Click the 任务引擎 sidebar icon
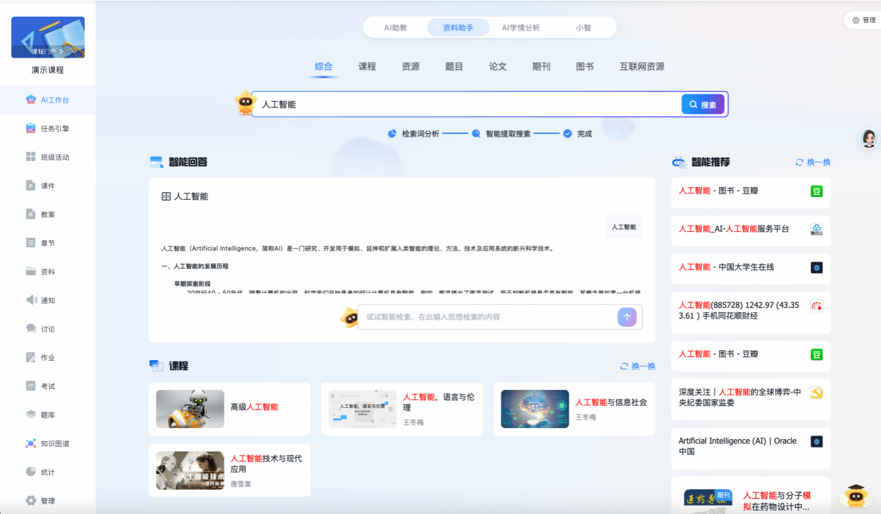The height and width of the screenshot is (514, 881). click(31, 128)
